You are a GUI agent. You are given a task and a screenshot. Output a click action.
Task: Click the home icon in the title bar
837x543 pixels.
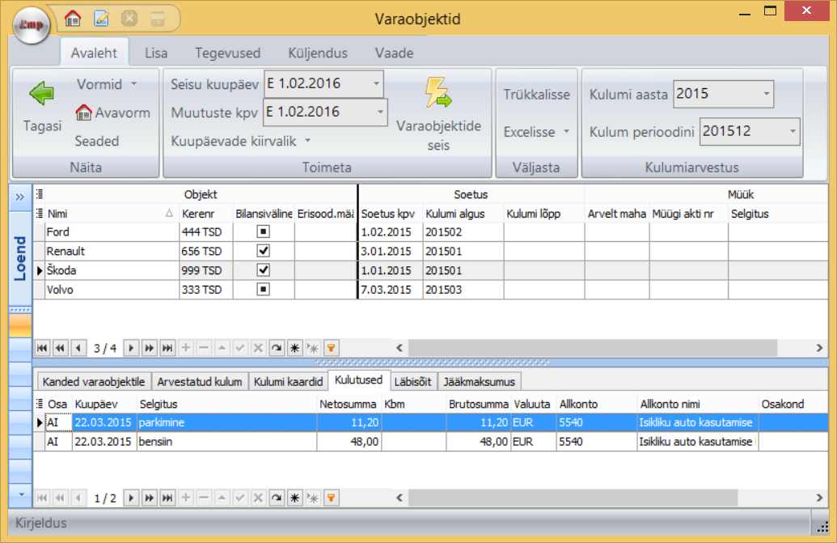pyautogui.click(x=73, y=18)
